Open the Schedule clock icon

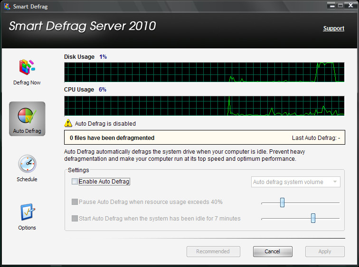click(27, 164)
